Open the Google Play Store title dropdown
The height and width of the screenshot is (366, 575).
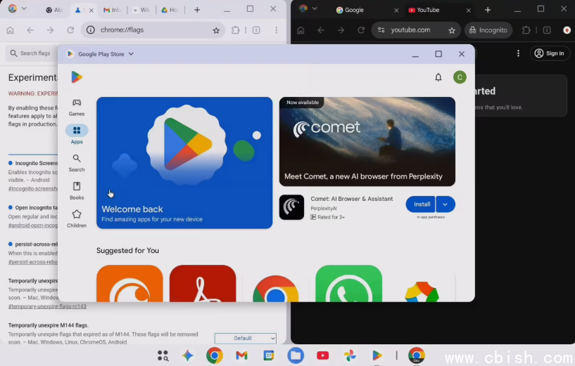coord(131,54)
